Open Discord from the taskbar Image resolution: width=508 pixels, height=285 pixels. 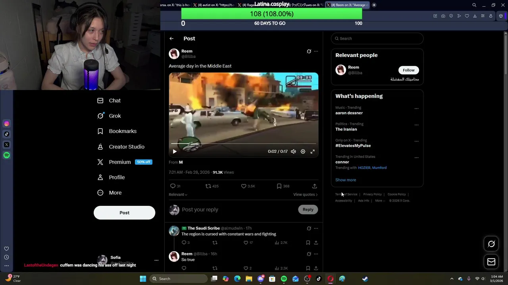point(261,279)
